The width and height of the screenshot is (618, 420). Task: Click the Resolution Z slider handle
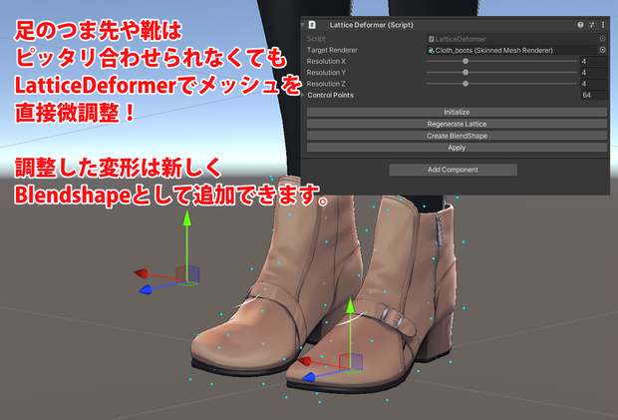coord(465,84)
